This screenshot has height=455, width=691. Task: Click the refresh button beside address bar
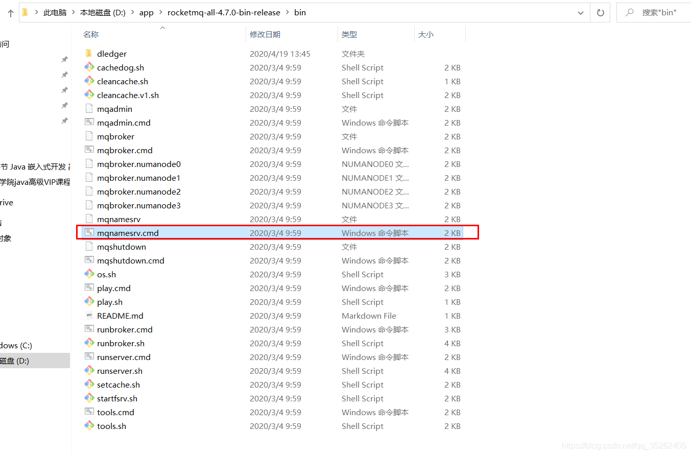click(x=601, y=13)
